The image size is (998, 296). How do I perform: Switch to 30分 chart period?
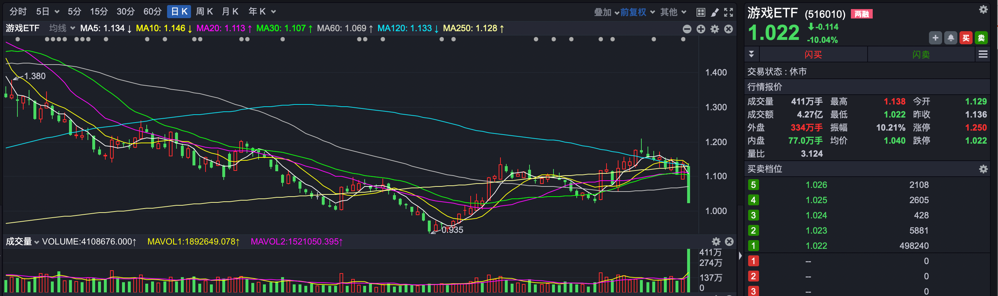point(126,12)
